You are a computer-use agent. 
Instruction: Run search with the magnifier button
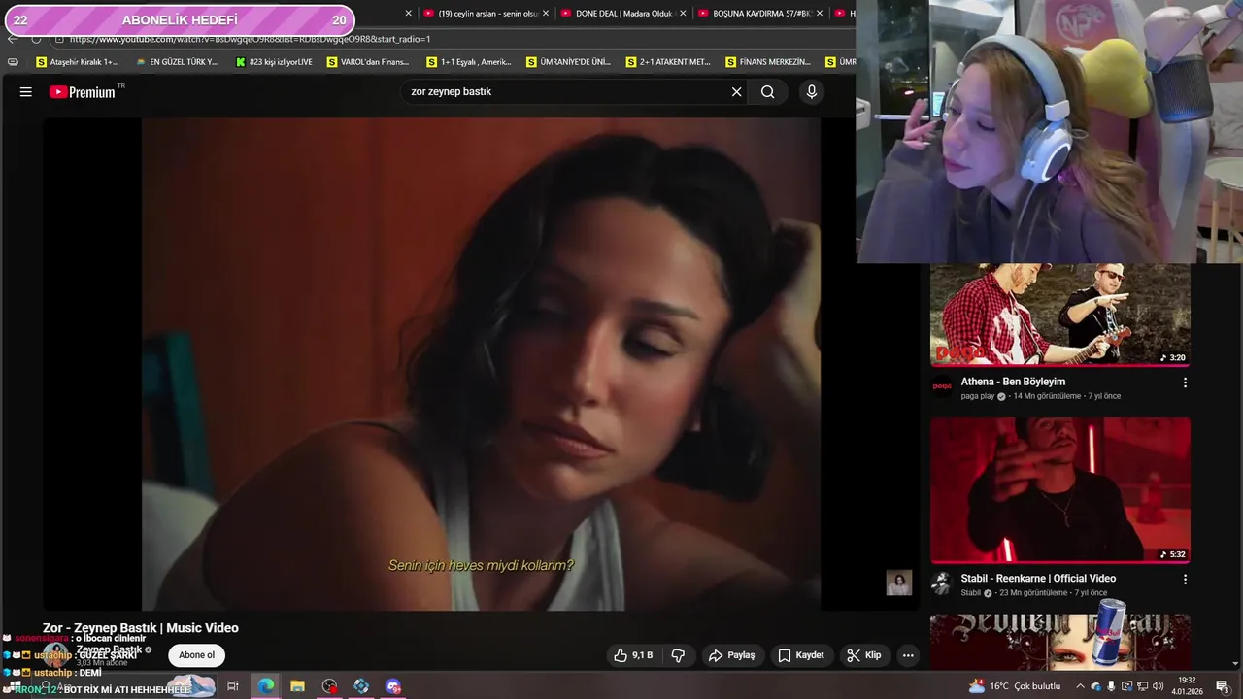point(767,92)
